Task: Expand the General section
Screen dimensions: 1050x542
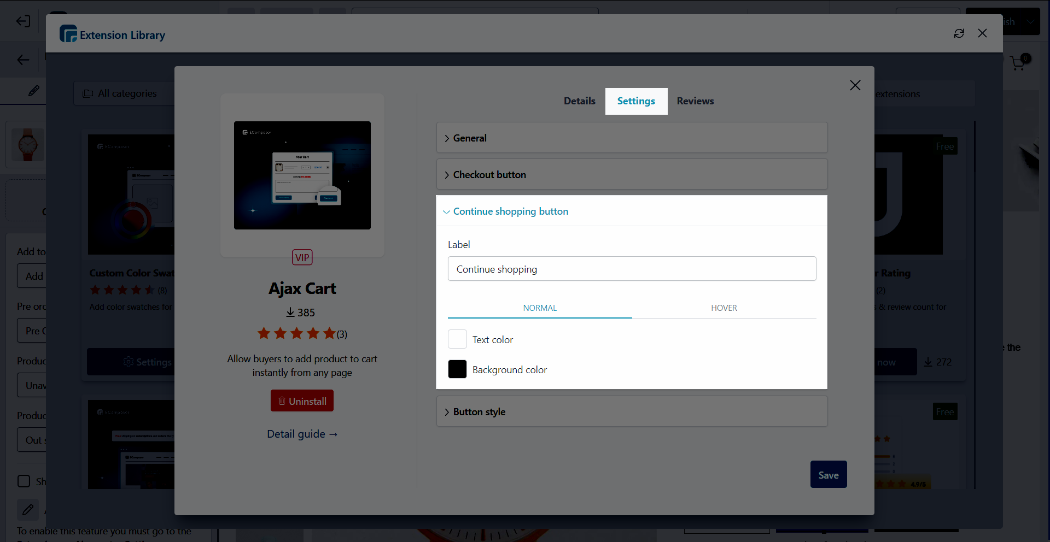Action: (x=632, y=138)
